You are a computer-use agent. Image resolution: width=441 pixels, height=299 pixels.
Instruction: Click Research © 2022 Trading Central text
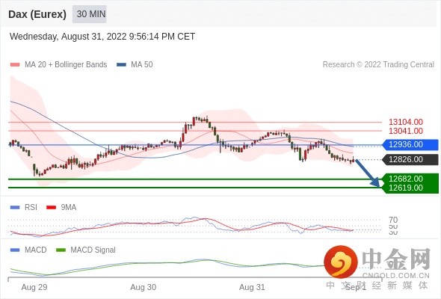(378, 65)
